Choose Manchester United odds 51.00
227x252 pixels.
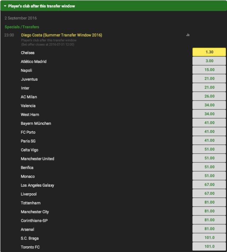[x=209, y=158]
